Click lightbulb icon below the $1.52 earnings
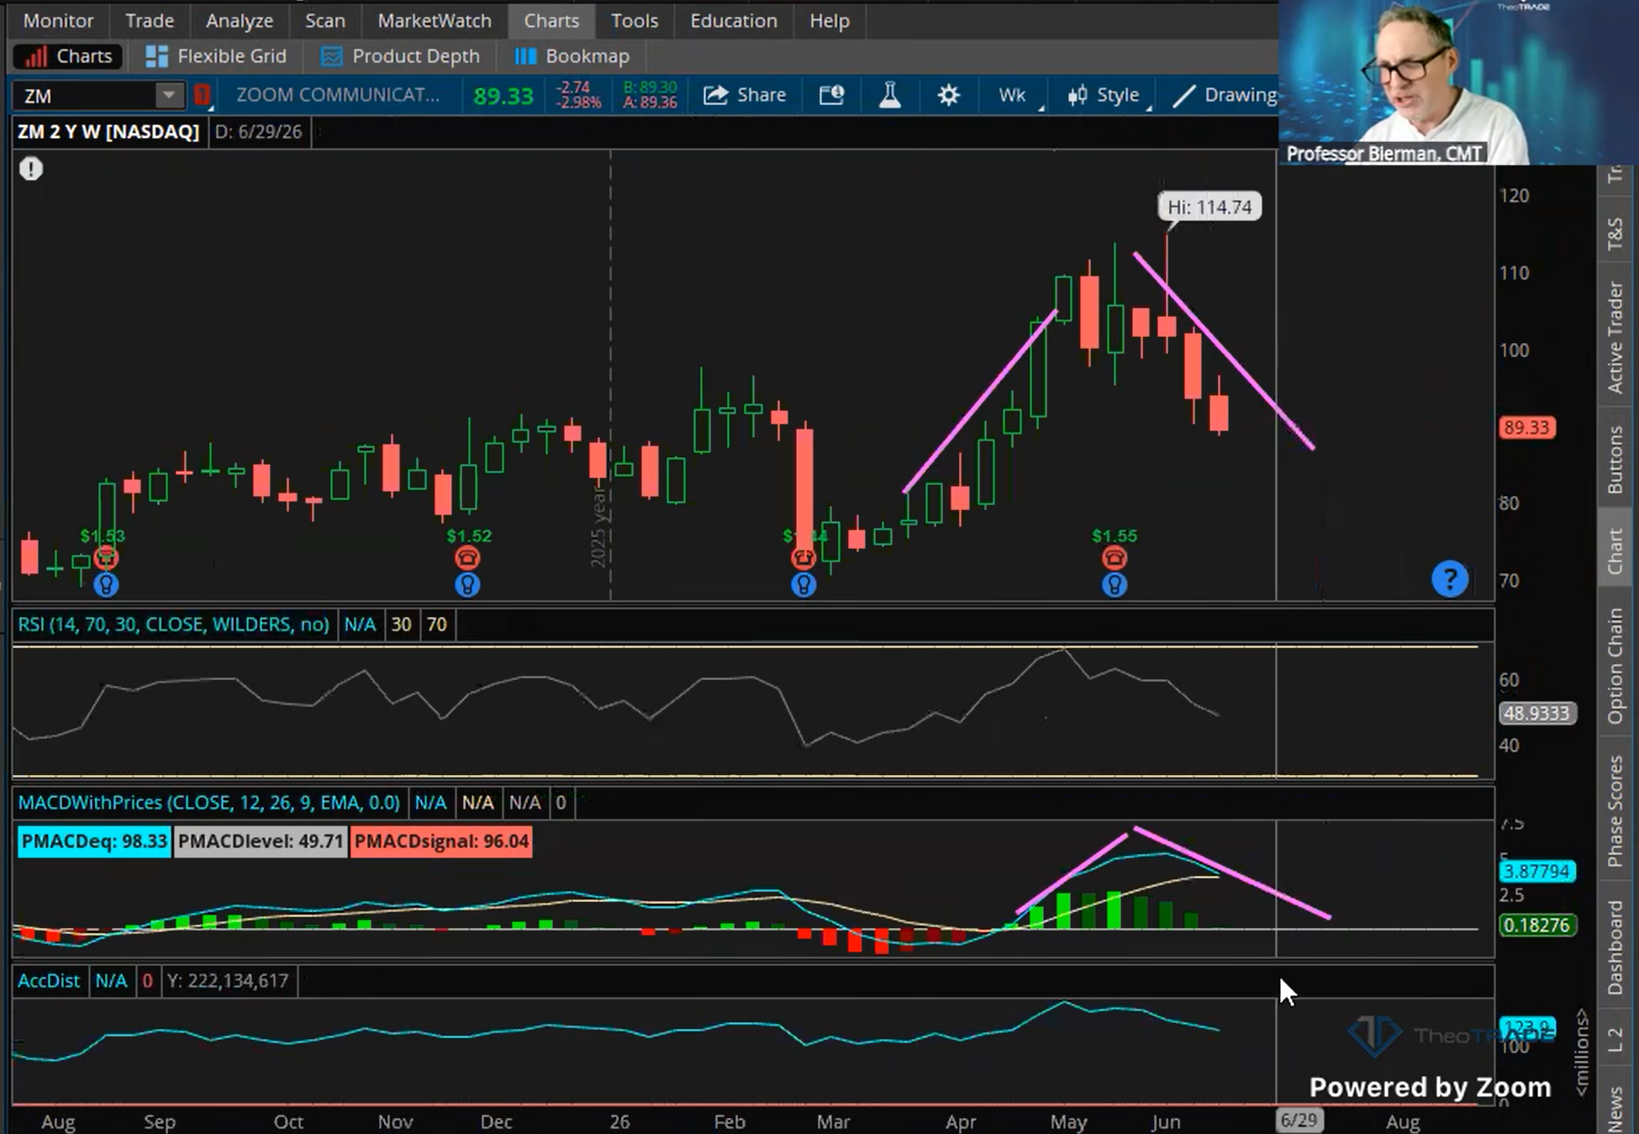This screenshot has height=1134, width=1639. click(x=467, y=585)
